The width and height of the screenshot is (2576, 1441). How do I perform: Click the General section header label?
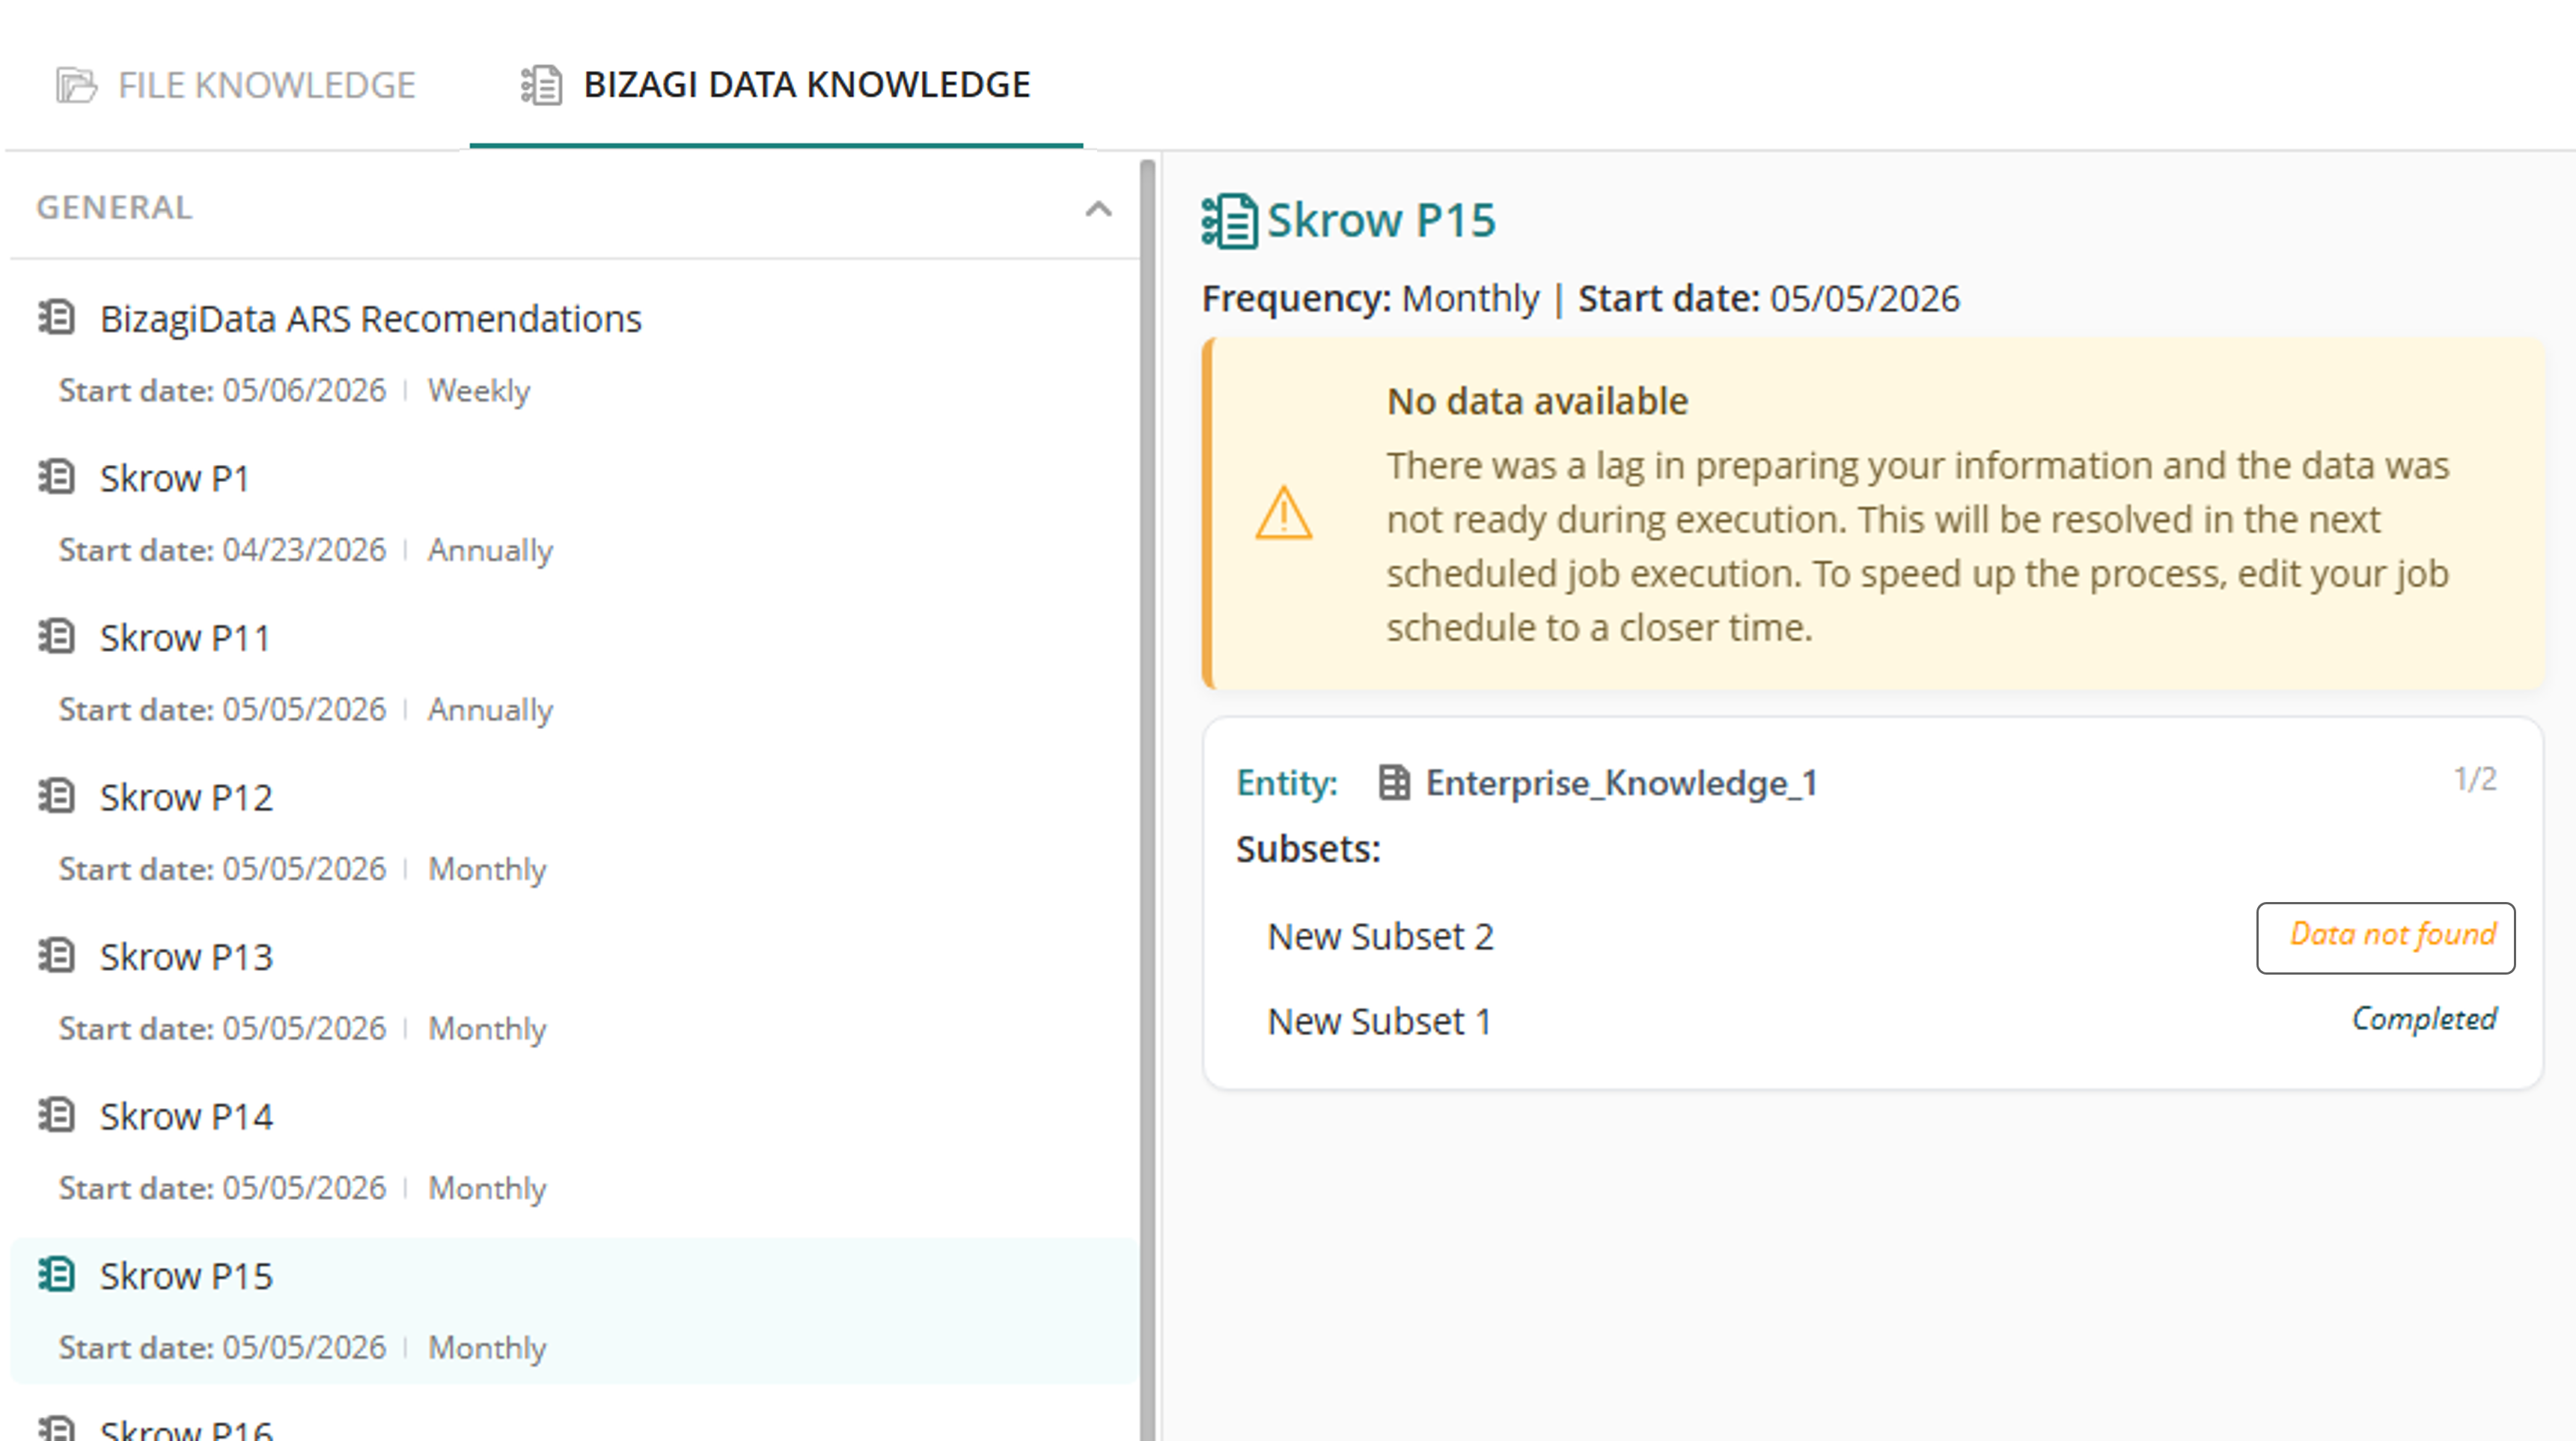point(114,207)
